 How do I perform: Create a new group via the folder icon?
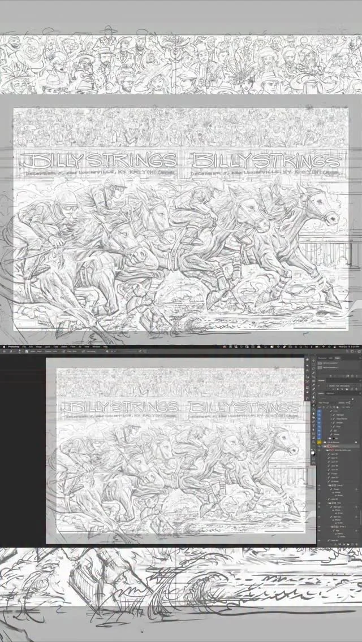pyautogui.click(x=348, y=545)
